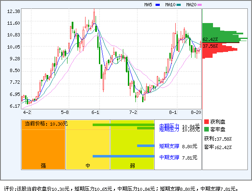Click the 当前价格 10.30元 label
The width and height of the screenshot is (252, 191).
46,124
